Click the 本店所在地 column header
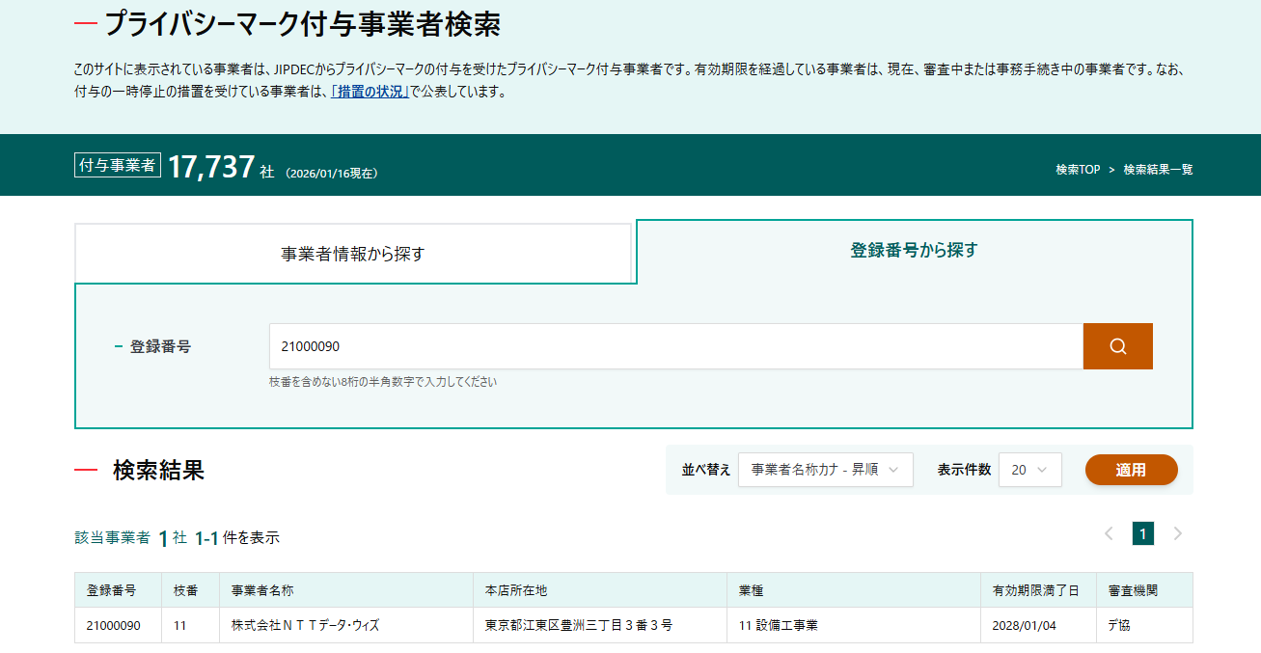This screenshot has width=1261, height=653. [x=516, y=590]
